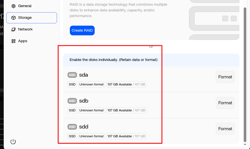The height and width of the screenshot is (149, 250).
Task: Click the vertical scrollbar thumb
Action: click(245, 75)
